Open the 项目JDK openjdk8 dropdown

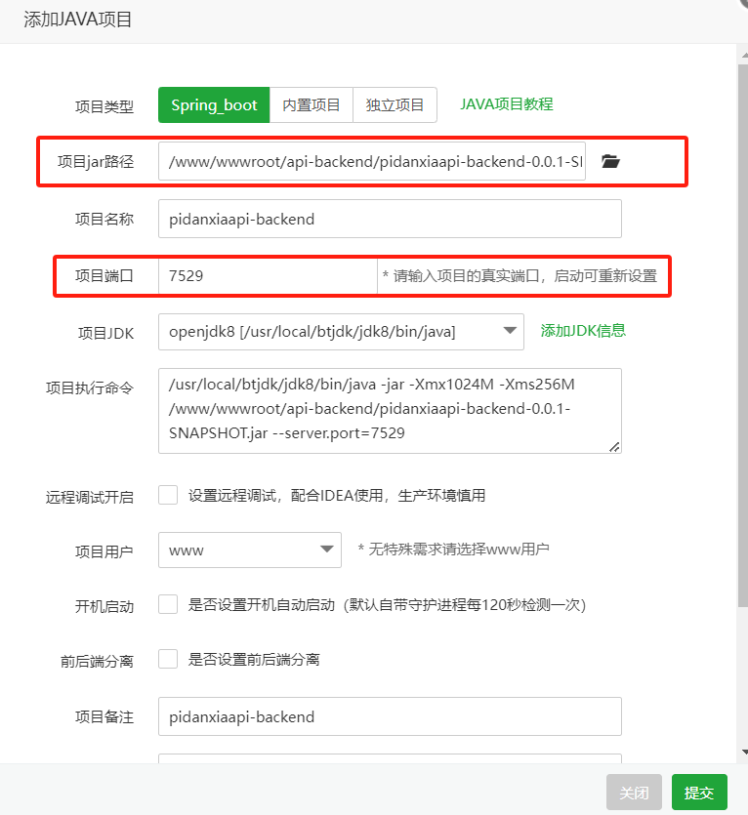pyautogui.click(x=341, y=332)
